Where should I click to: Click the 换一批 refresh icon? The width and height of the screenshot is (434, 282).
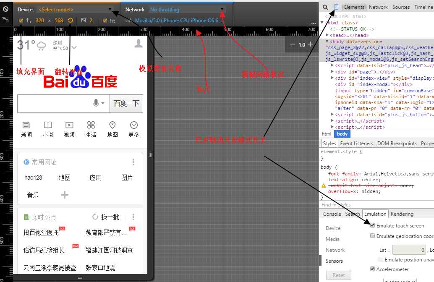point(95,217)
